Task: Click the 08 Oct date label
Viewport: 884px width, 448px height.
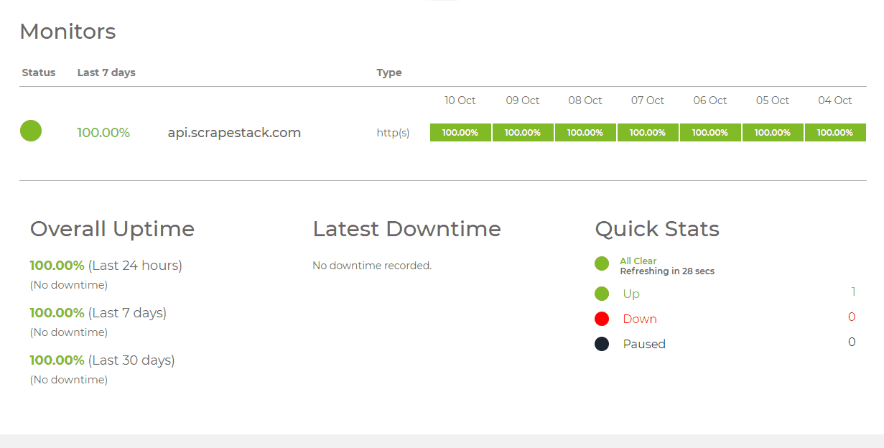Action: (x=585, y=100)
